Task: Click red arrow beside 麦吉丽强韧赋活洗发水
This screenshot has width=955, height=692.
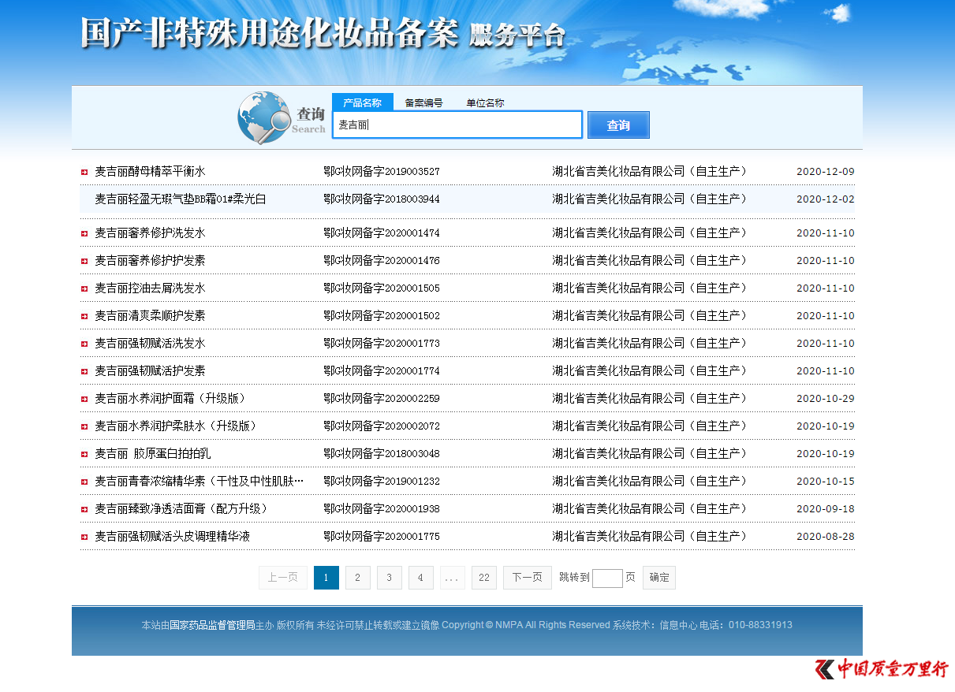Action: tap(84, 344)
